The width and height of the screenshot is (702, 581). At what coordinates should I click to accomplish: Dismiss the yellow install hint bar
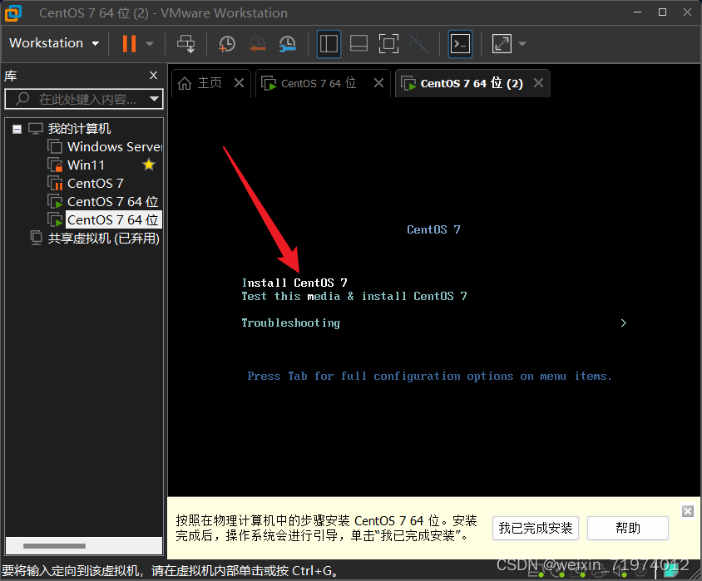click(688, 511)
